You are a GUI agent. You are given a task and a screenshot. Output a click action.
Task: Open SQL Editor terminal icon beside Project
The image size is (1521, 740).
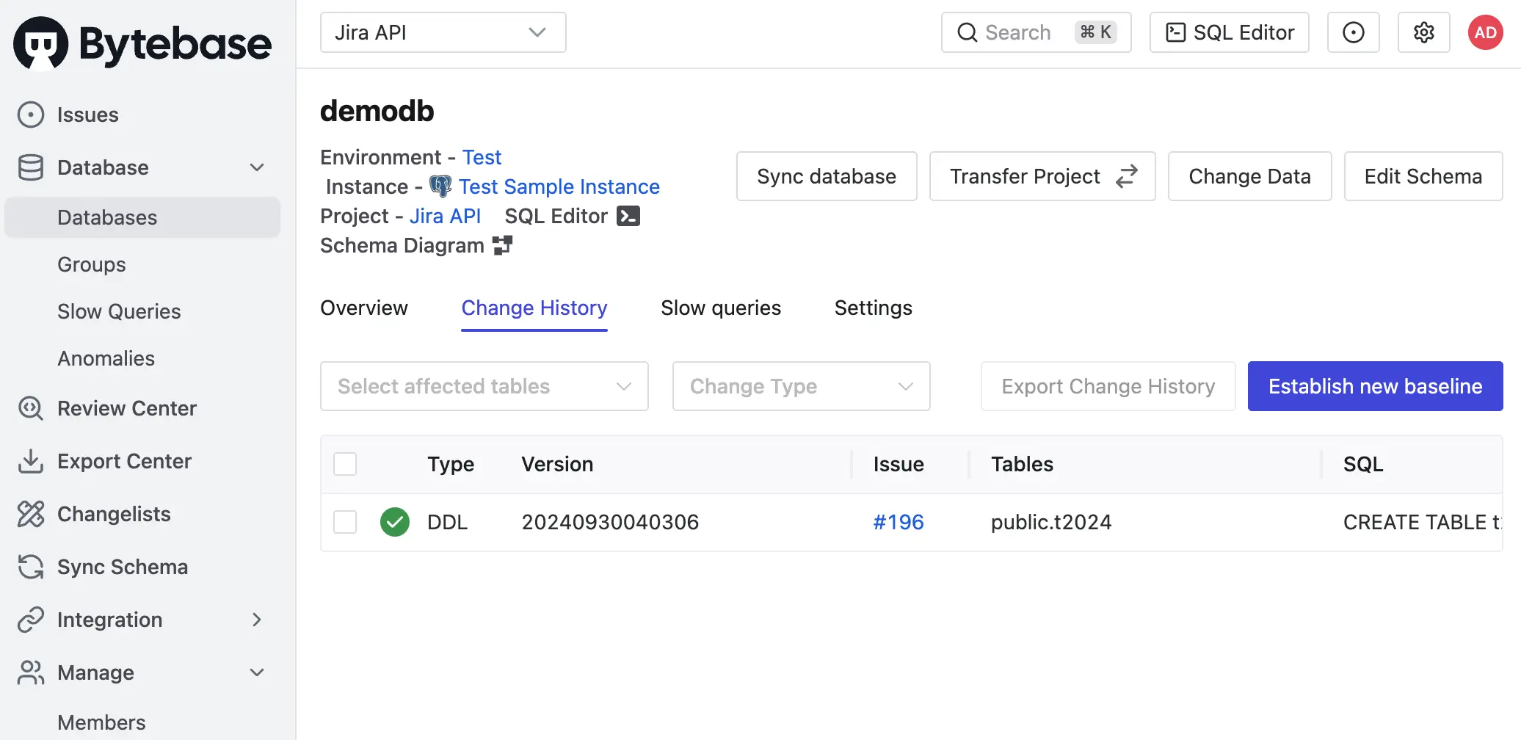tap(628, 216)
